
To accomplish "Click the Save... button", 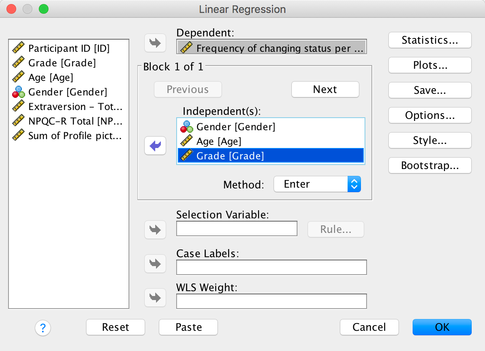I will click(x=430, y=91).
